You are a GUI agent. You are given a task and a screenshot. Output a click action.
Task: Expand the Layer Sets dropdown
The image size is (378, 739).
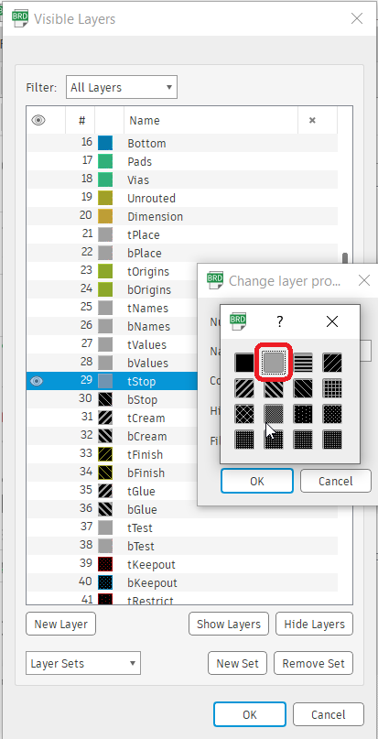(83, 664)
